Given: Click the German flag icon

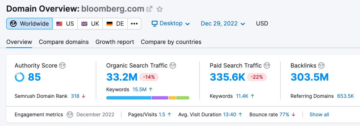Looking at the screenshot, I should click(x=109, y=24).
